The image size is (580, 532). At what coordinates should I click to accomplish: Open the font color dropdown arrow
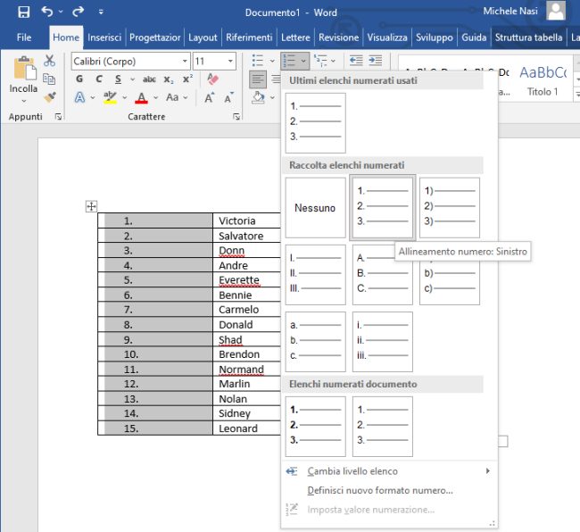(x=156, y=97)
